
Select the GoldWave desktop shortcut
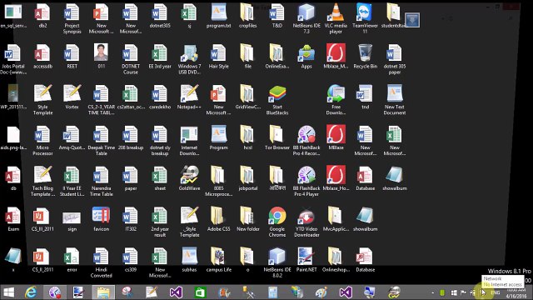pyautogui.click(x=189, y=176)
